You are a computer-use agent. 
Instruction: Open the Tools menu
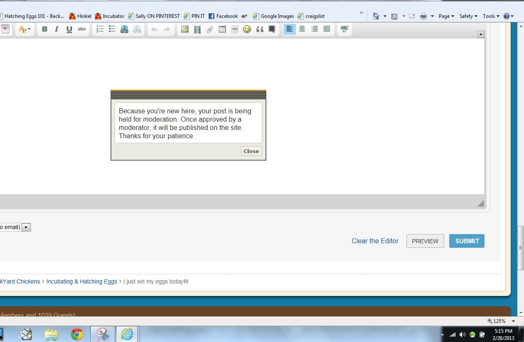pos(491,16)
